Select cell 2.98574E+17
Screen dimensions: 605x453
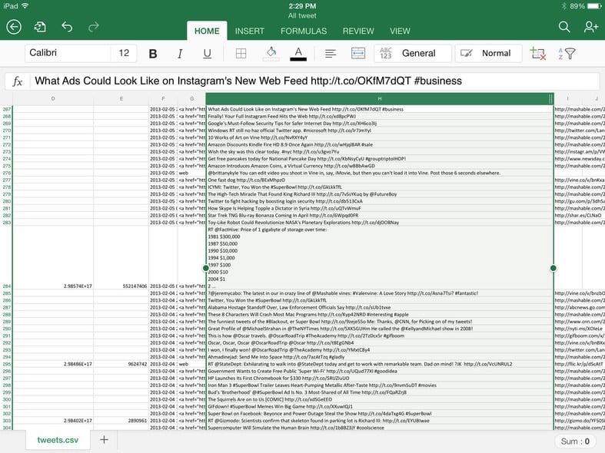tap(53, 258)
